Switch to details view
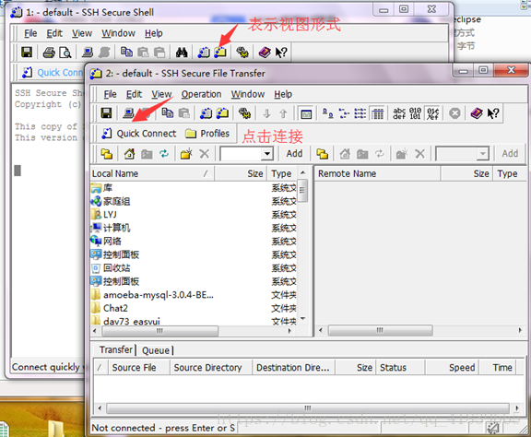 pyautogui.click(x=377, y=113)
